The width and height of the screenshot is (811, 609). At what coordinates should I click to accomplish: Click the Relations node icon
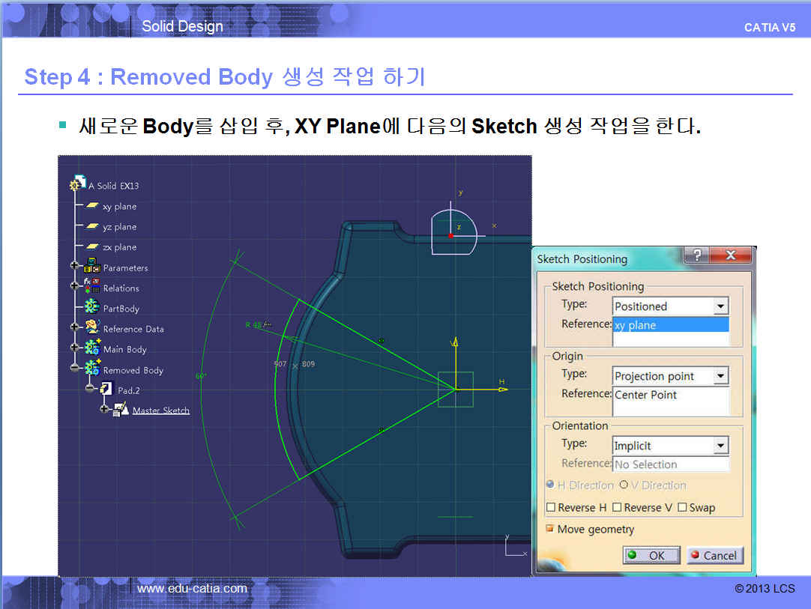tap(92, 288)
